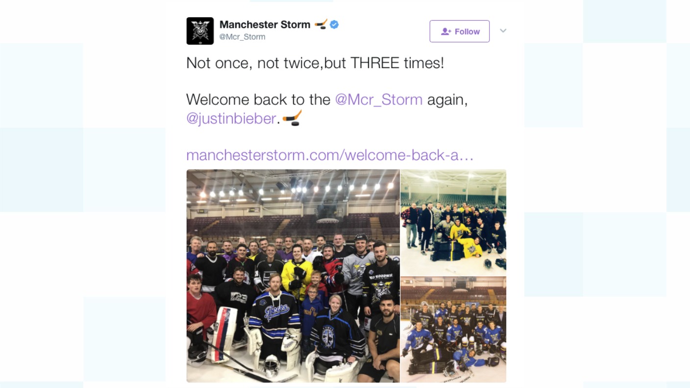Open the @Mcr_Storm mention in tweet text
The image size is (690, 388).
378,99
